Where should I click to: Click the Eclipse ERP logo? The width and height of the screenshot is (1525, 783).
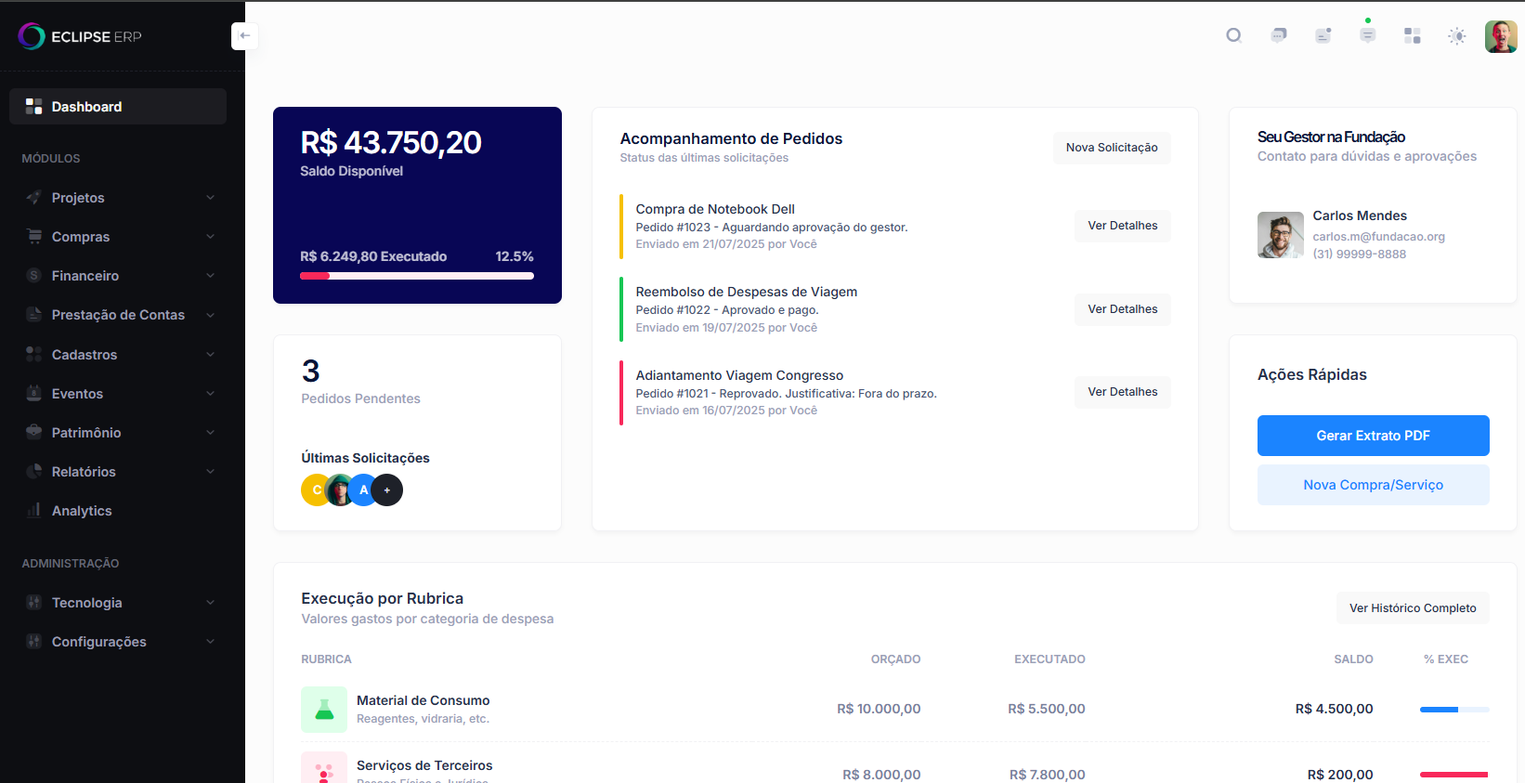(80, 36)
